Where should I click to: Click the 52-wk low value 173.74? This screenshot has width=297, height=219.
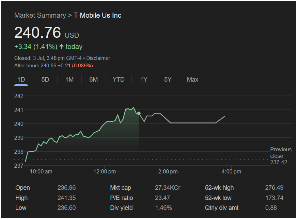click(x=274, y=198)
